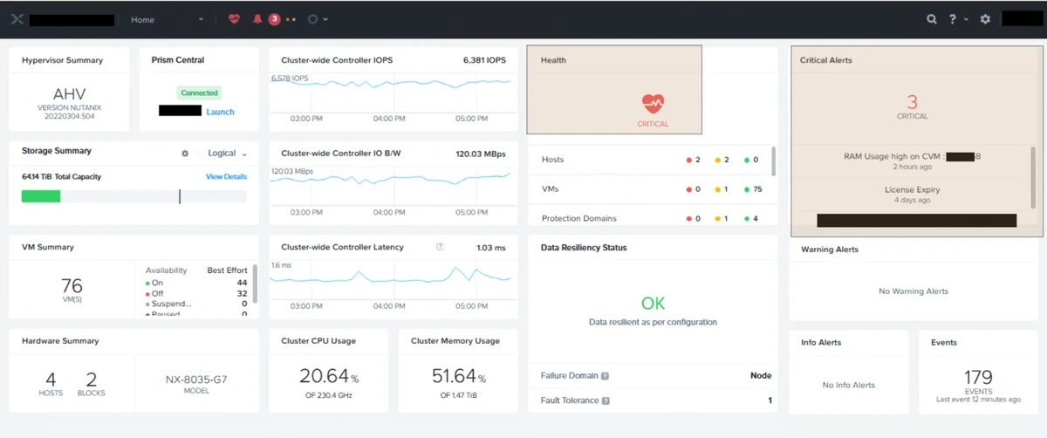Viewport: 1047px width, 438px height.
Task: Change the Logical storage view dropdown
Action: (227, 154)
